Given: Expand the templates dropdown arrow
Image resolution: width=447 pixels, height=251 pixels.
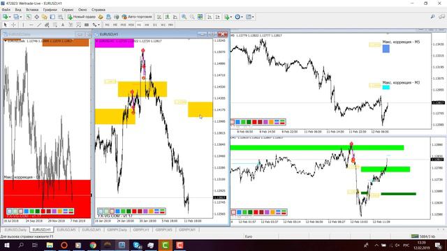Looking at the screenshot, I should [x=253, y=17].
